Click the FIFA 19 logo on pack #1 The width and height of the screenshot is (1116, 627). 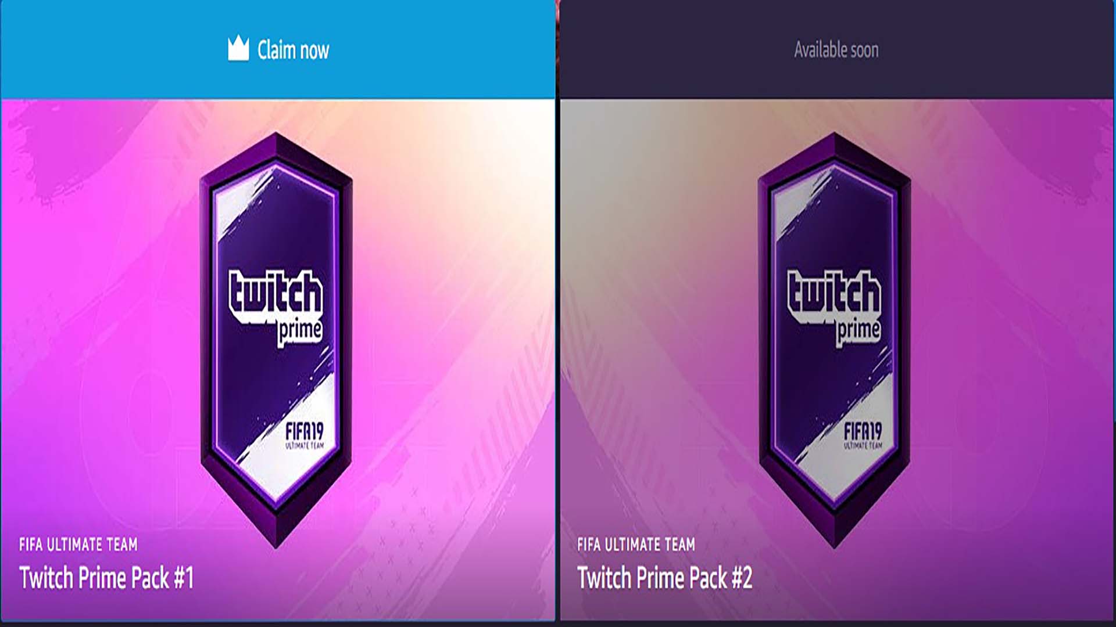pos(305,436)
